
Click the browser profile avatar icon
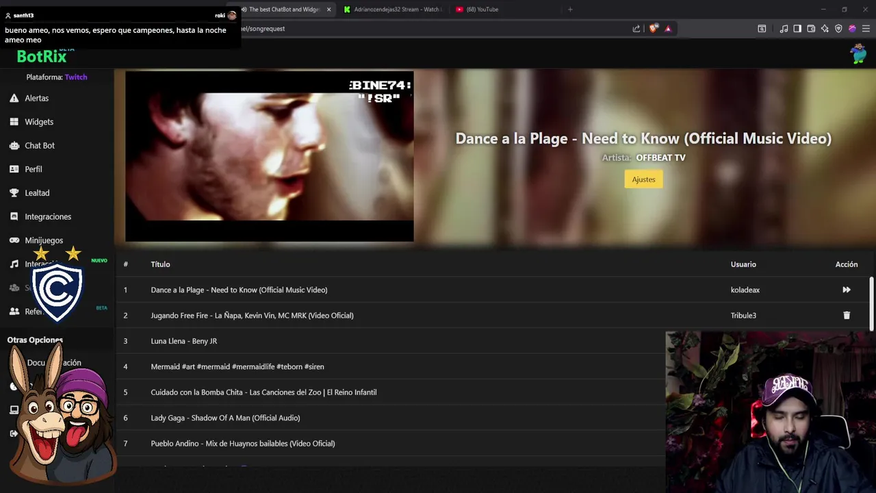pyautogui.click(x=852, y=29)
